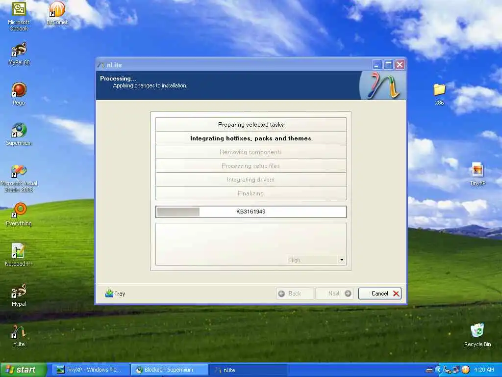Maximize the nLite window

pyautogui.click(x=388, y=65)
